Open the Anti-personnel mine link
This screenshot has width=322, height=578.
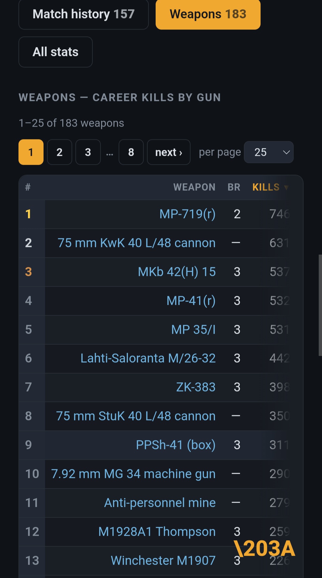[160, 503]
